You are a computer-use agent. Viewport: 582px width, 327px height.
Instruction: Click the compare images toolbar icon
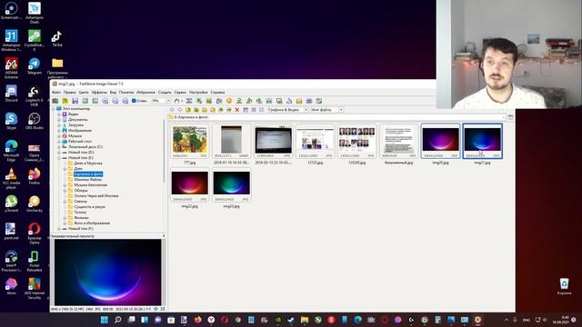[x=269, y=101]
